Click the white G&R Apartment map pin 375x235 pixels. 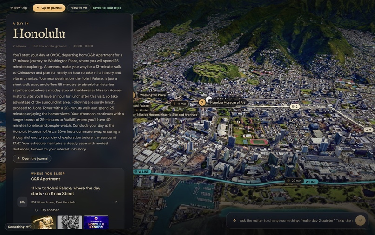click(209, 99)
